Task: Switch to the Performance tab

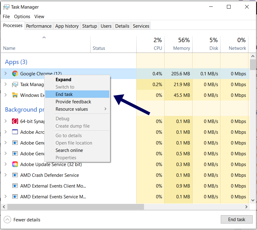Action: pyautogui.click(x=39, y=26)
